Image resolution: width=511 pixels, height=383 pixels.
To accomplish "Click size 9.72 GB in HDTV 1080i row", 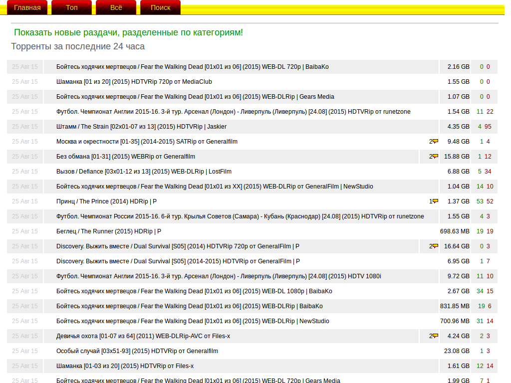I will [x=459, y=276].
